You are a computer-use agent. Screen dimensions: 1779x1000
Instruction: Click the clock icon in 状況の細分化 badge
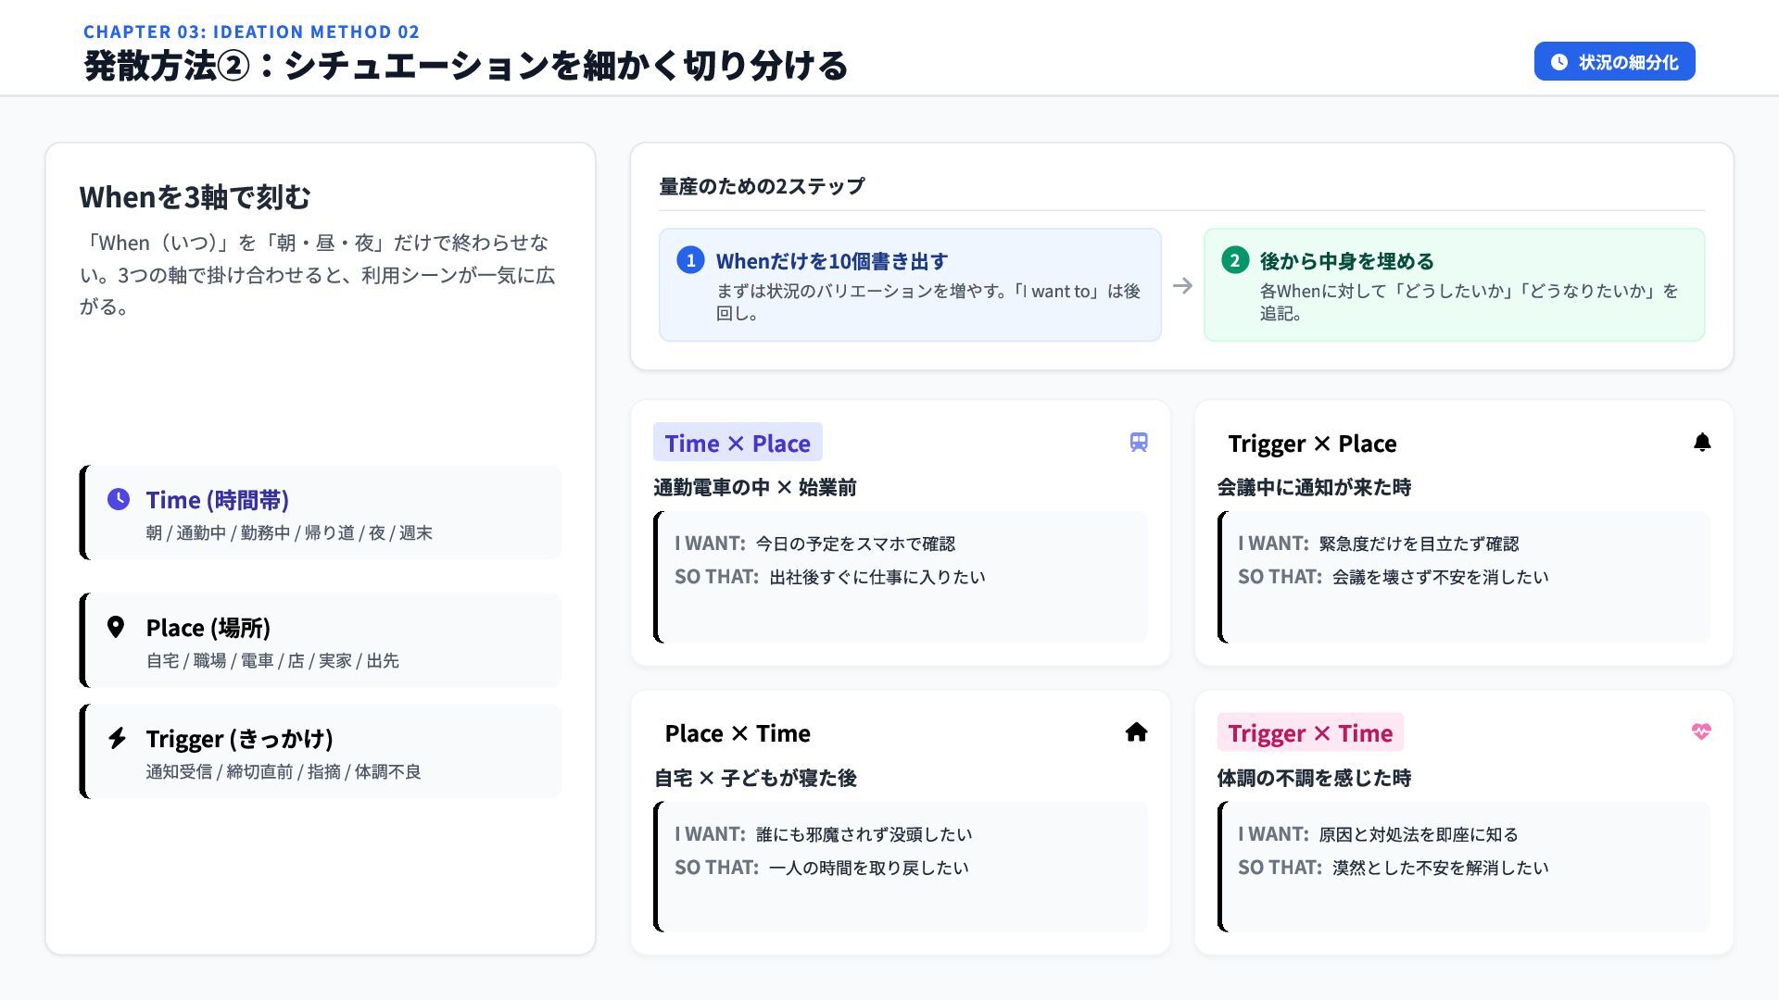(1559, 62)
